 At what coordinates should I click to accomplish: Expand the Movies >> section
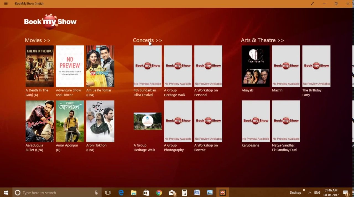click(38, 40)
